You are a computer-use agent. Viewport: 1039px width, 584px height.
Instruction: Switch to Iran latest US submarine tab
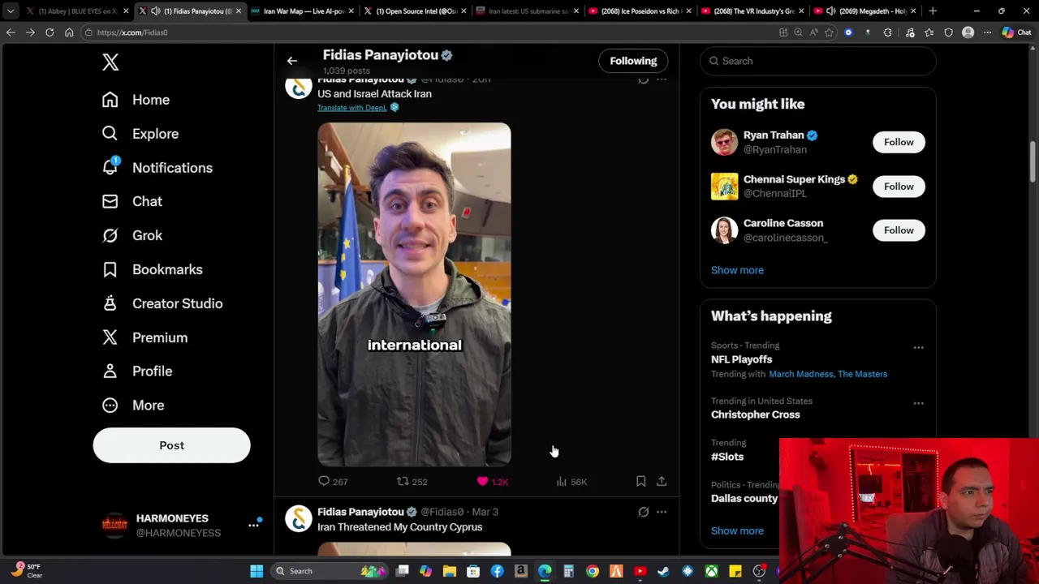tap(527, 11)
